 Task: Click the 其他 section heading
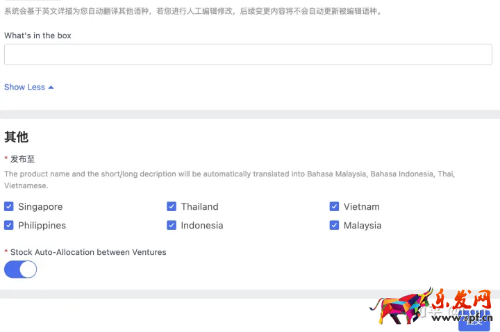[16, 137]
